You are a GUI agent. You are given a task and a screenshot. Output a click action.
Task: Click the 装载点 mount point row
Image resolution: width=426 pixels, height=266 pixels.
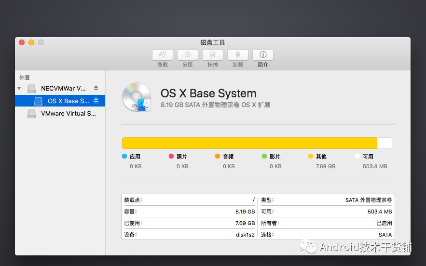coord(190,200)
